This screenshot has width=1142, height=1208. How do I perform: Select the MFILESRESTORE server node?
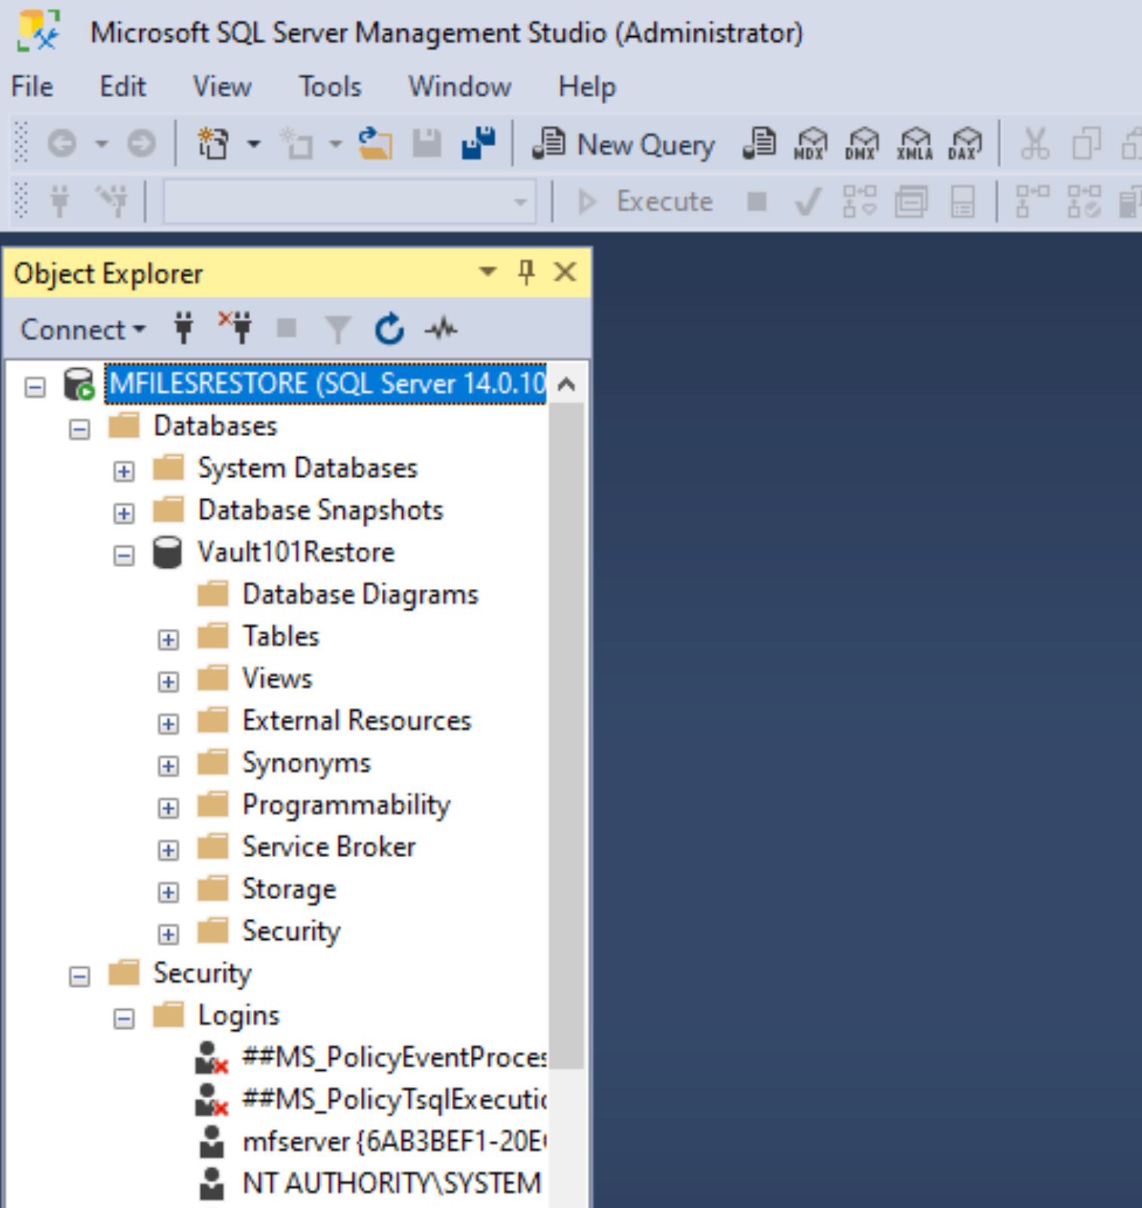click(326, 384)
